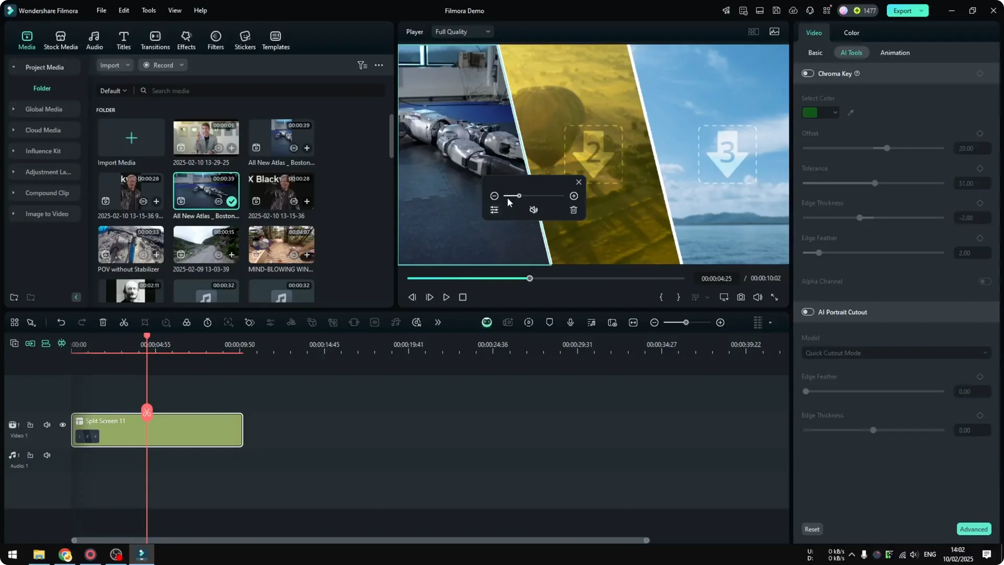Open the Effects panel

[x=186, y=40]
